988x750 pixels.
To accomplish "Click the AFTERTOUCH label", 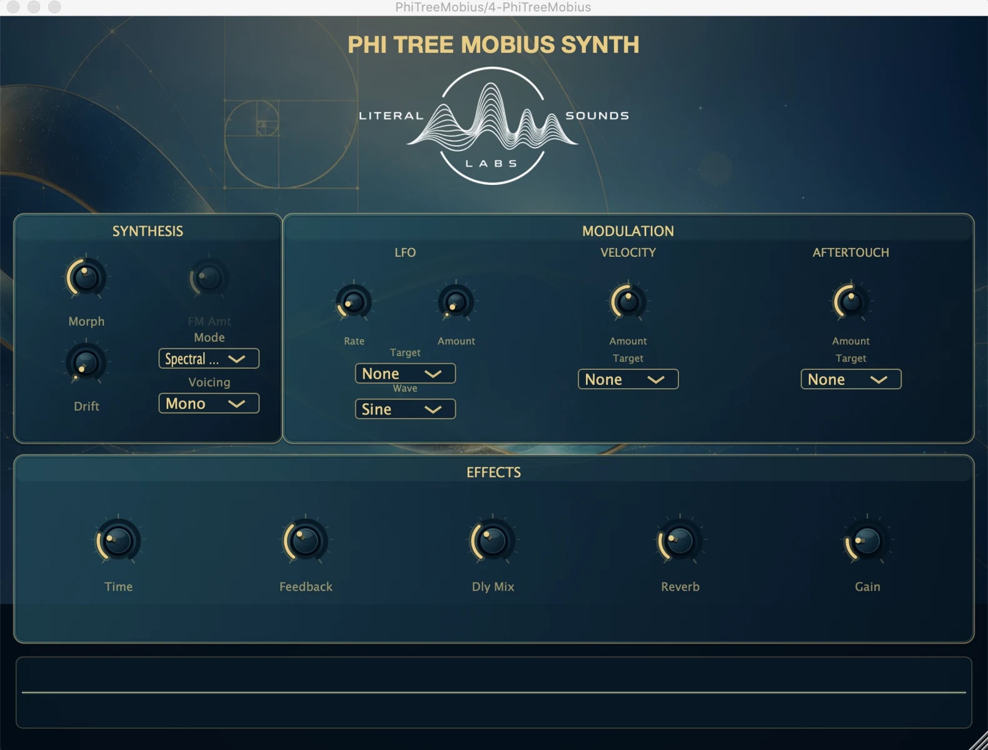I will (850, 252).
